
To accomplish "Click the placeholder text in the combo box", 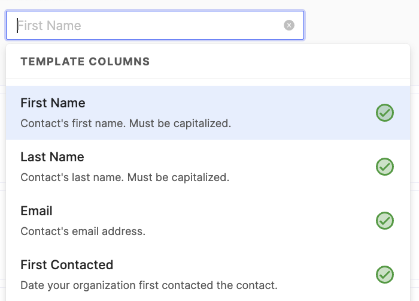I will click(49, 25).
